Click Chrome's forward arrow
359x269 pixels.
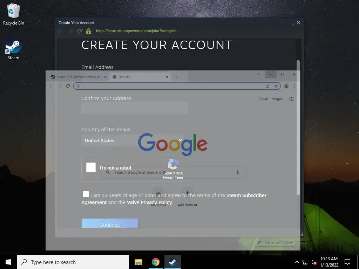[60, 86]
